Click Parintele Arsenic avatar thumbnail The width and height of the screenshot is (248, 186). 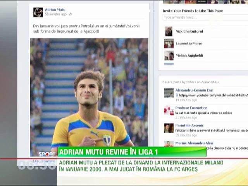(x=169, y=128)
